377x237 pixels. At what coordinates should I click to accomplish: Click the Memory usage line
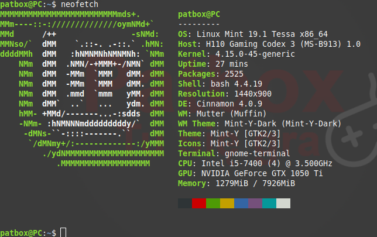[x=237, y=183]
